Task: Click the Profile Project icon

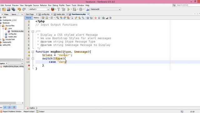Action: (81, 9)
